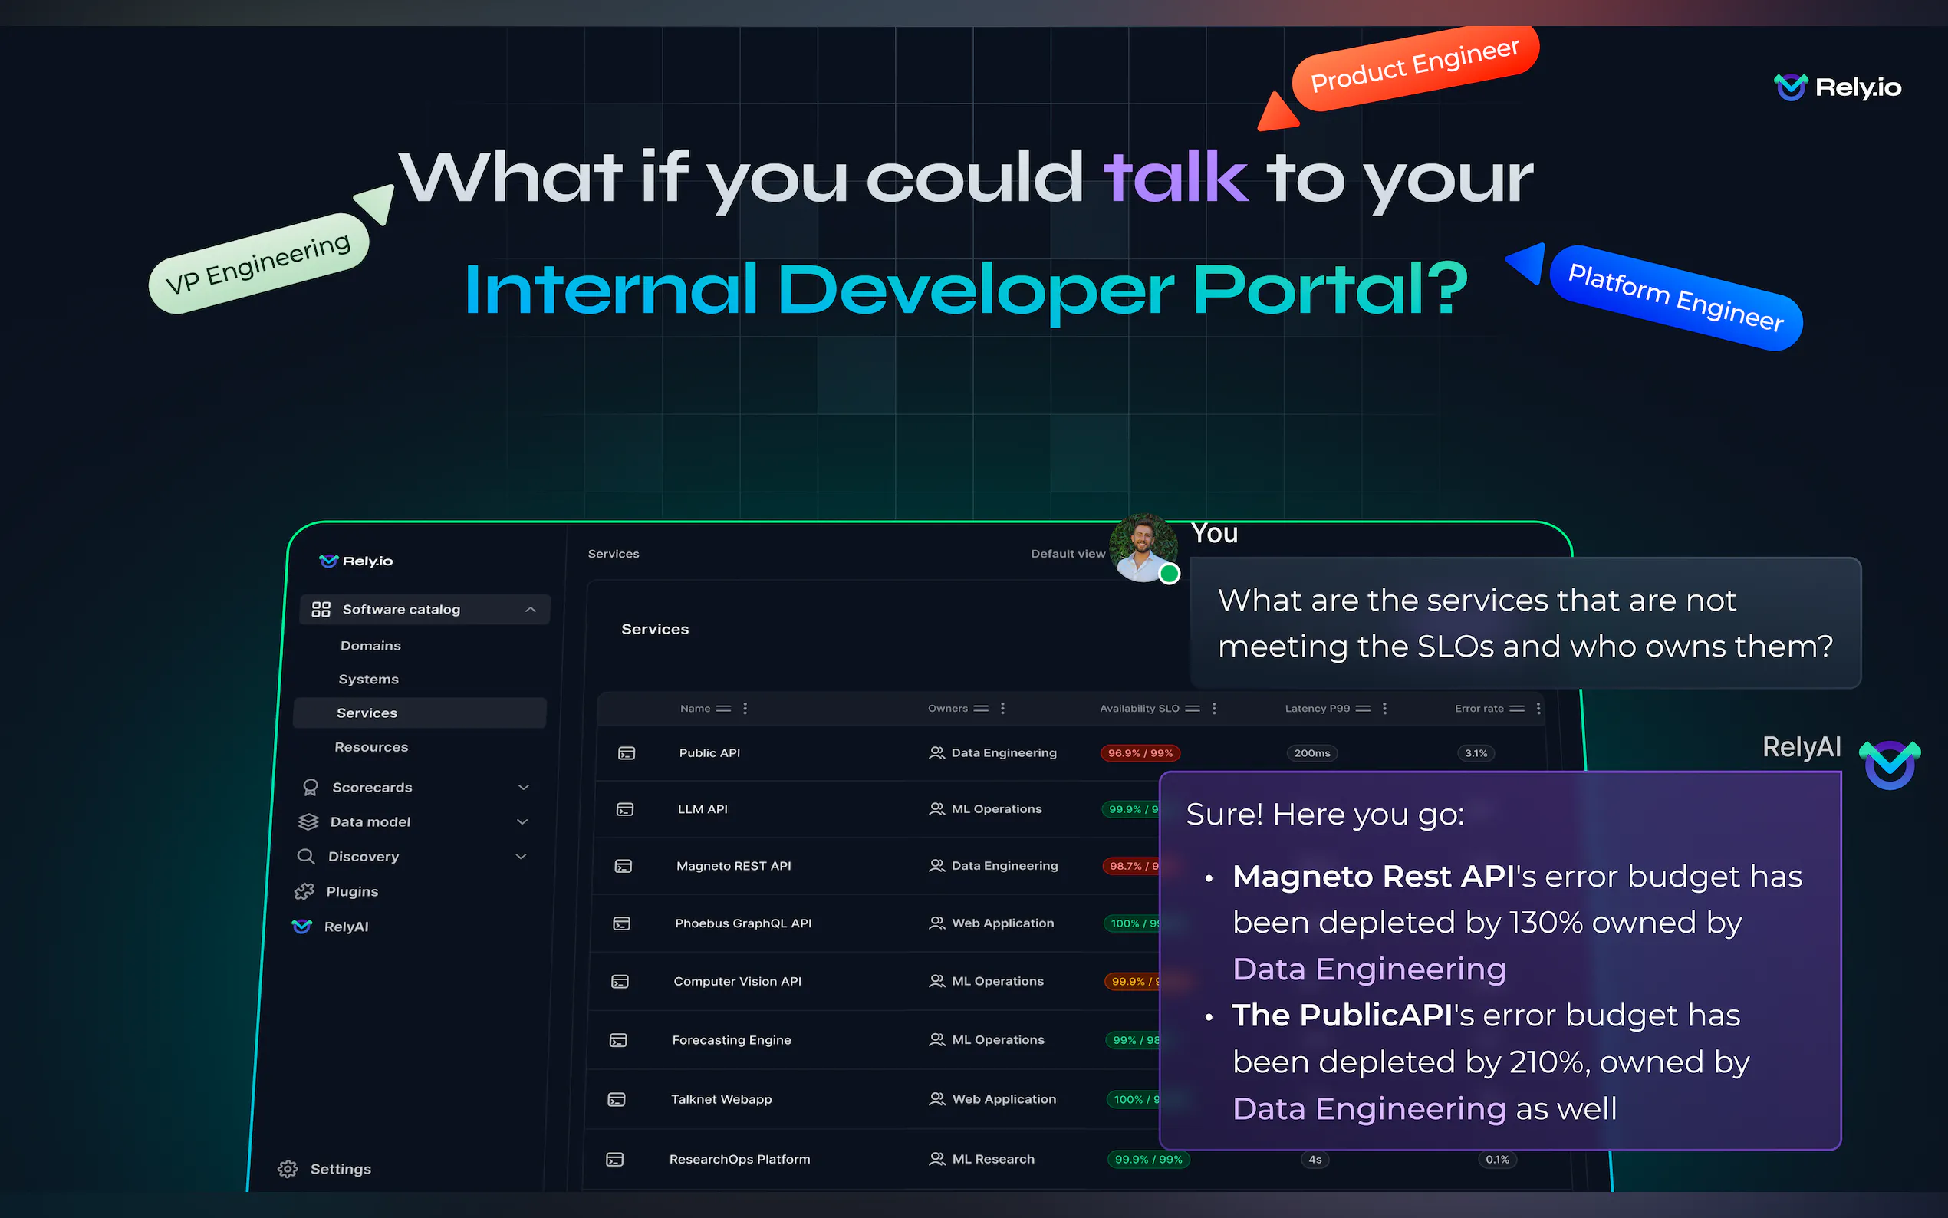Follow the Data Engineering link under Magneto Rest API
Image resolution: width=1948 pixels, height=1218 pixels.
pyautogui.click(x=1369, y=969)
